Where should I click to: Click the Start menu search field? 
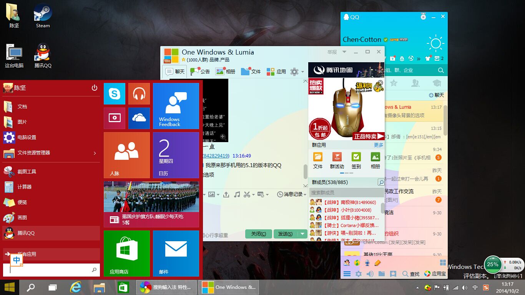(x=52, y=270)
